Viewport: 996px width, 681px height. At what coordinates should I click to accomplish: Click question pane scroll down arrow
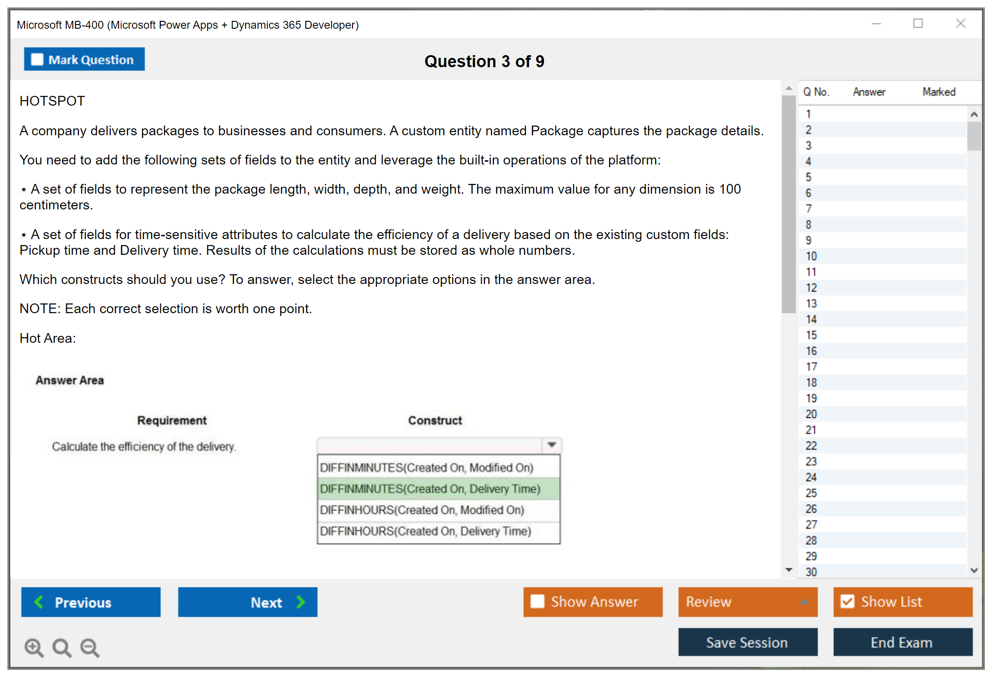pos(789,570)
